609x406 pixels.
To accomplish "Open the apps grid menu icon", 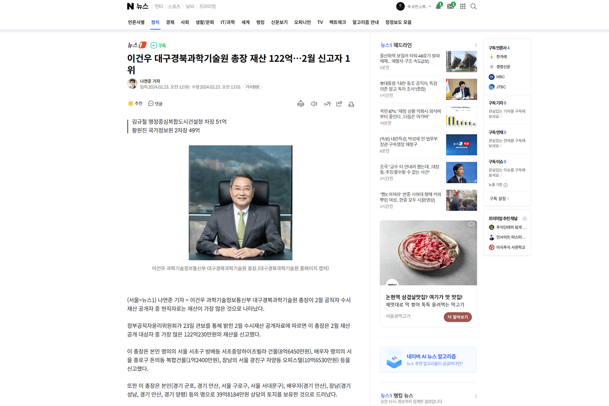I will [463, 6].
